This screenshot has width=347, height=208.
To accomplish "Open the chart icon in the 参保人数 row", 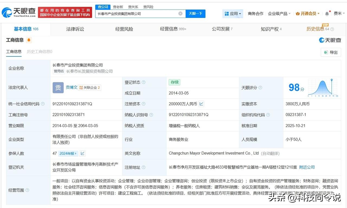I will pos(82,153).
